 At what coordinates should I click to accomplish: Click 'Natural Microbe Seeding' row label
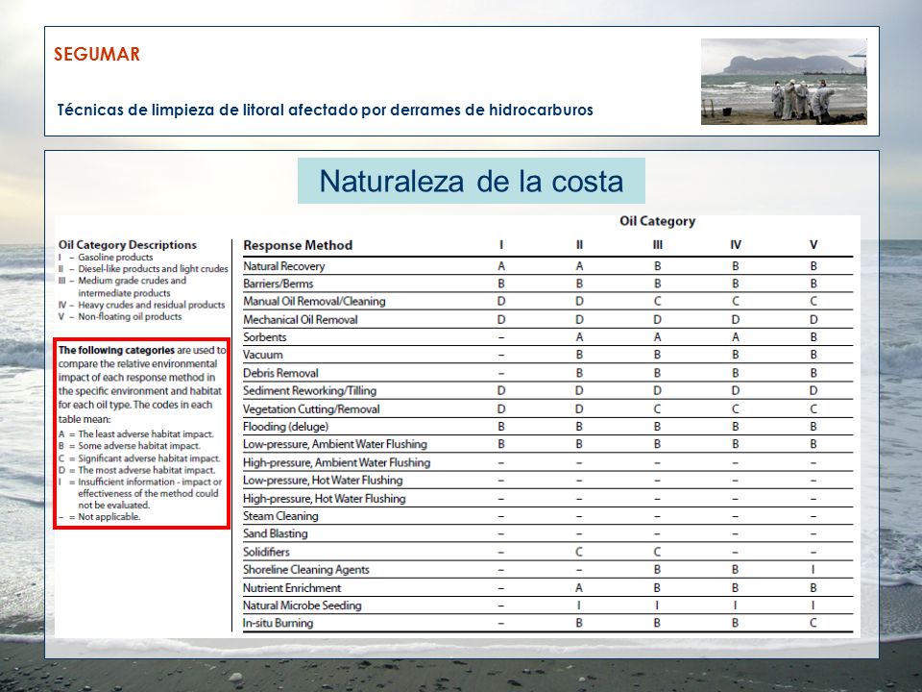pyautogui.click(x=303, y=605)
